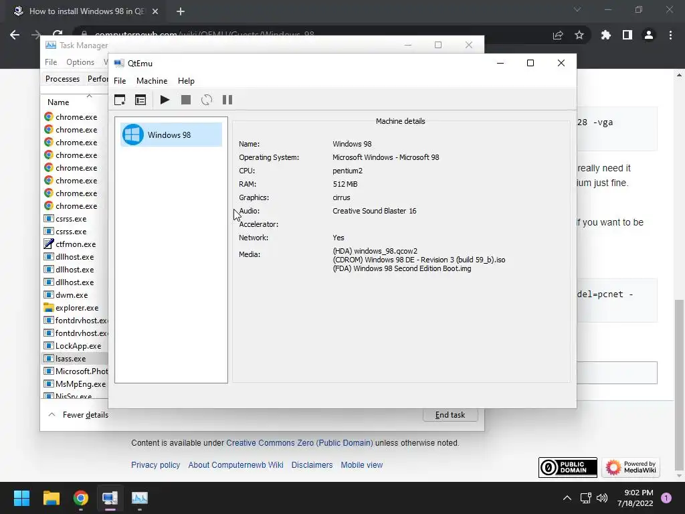This screenshot has height=514, width=685.
Task: Select the Windows 98 machine in QtEmu list
Action: point(171,135)
